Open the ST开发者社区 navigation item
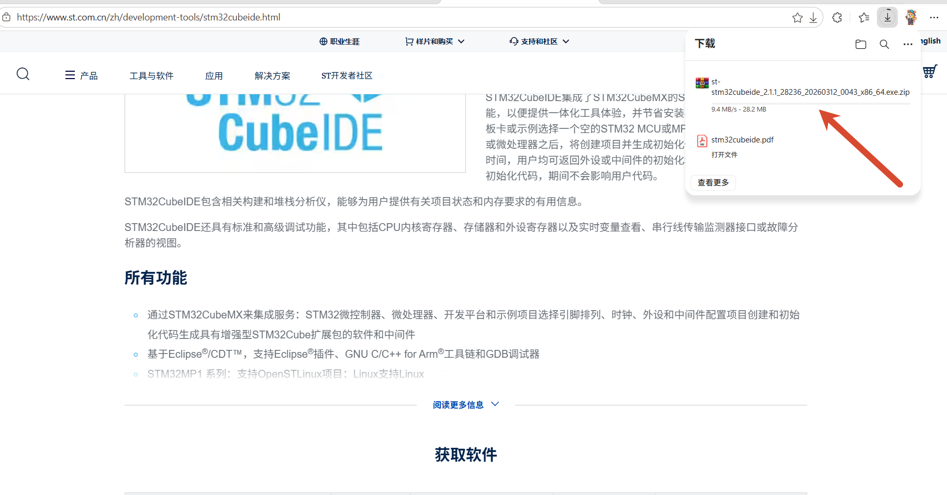This screenshot has width=947, height=495. coord(347,76)
